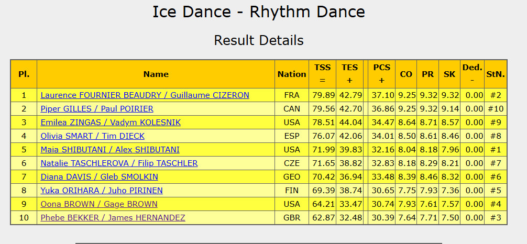Click the Ded. column header
527x244 pixels.
click(472, 74)
